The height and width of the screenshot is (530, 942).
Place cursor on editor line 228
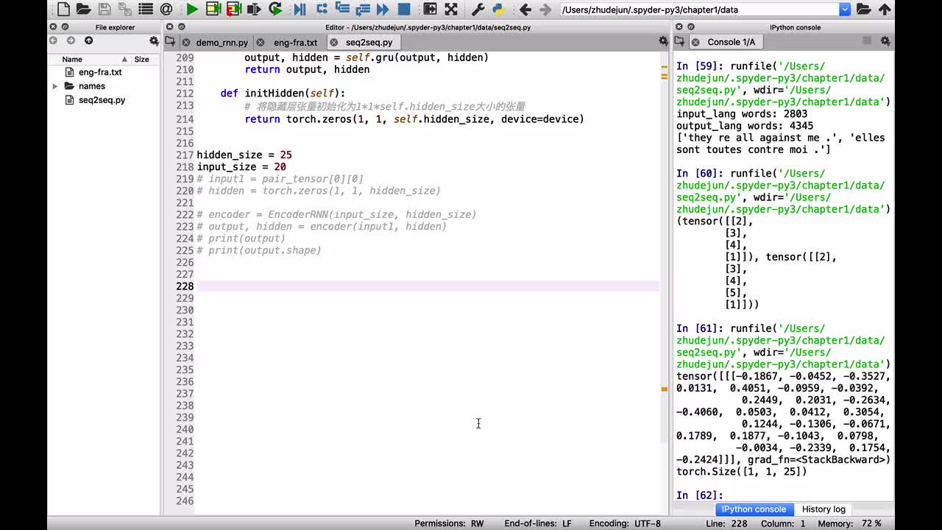pos(428,286)
